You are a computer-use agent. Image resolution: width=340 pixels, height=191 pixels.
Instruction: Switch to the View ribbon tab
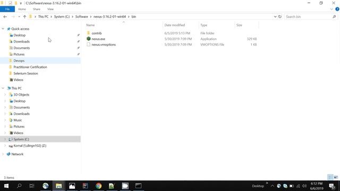pyautogui.click(x=50, y=9)
